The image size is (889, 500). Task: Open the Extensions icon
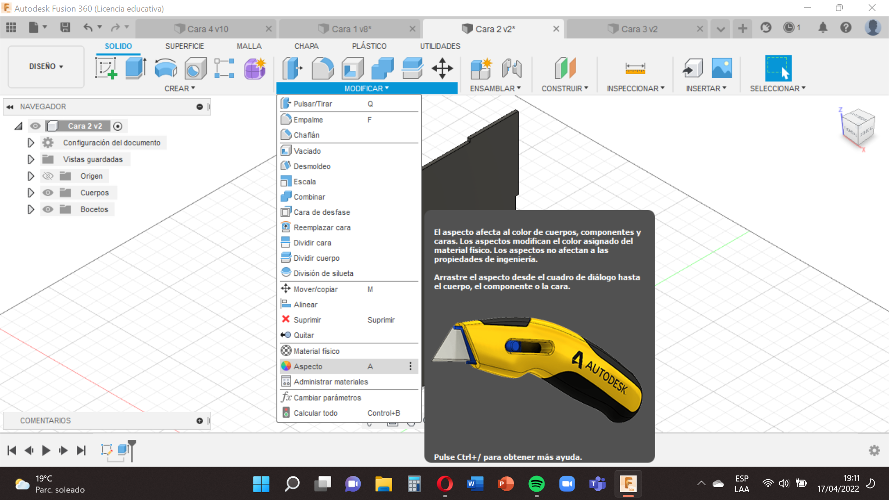(x=766, y=28)
